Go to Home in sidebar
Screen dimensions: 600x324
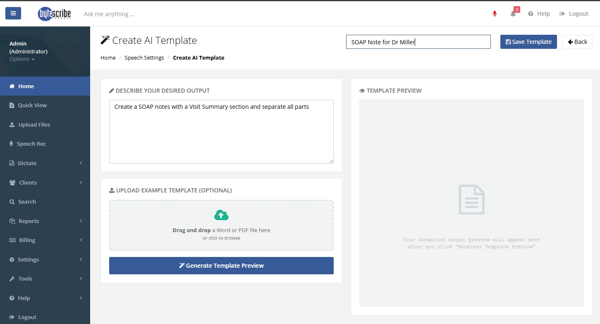[x=26, y=86]
